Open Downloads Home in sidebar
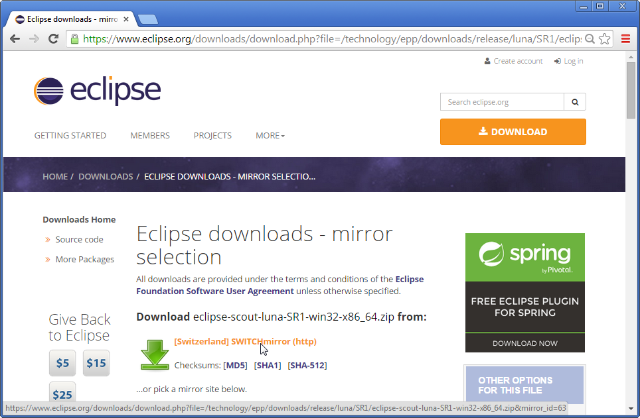Screen dimensions: 640x418 click(79, 219)
